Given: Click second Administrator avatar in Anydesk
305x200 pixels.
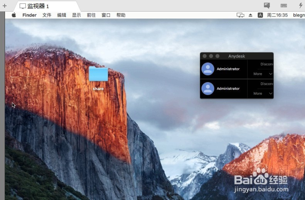Looking at the screenshot, I should (208, 89).
